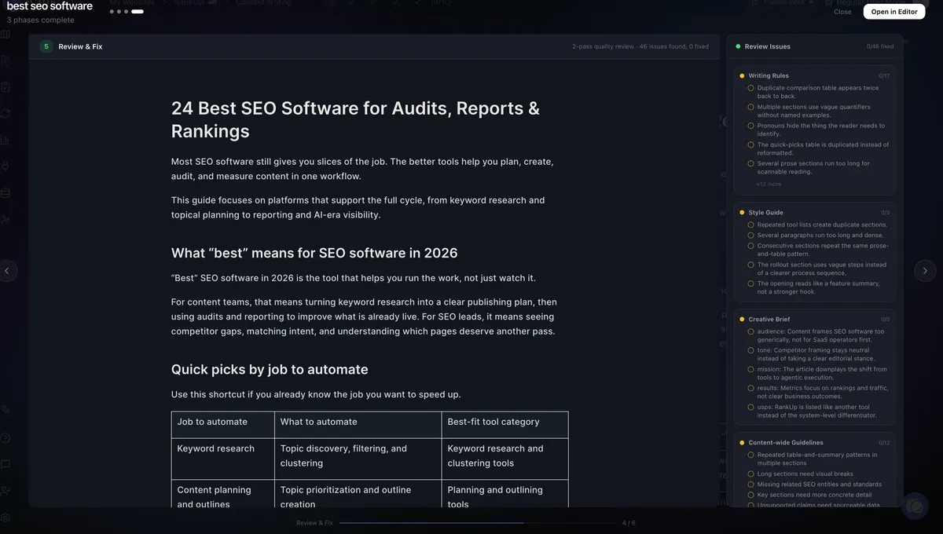Check 'Duplicate comparison table appears twice' issue
Viewport: 943px width, 534px height.
click(750, 88)
